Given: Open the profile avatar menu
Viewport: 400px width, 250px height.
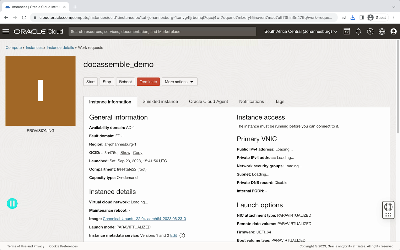Looking at the screenshot, I should pyautogui.click(x=393, y=31).
